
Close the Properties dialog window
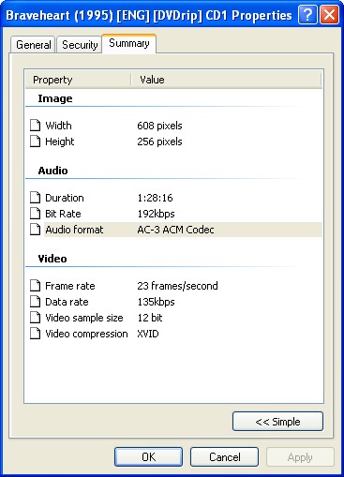[329, 14]
